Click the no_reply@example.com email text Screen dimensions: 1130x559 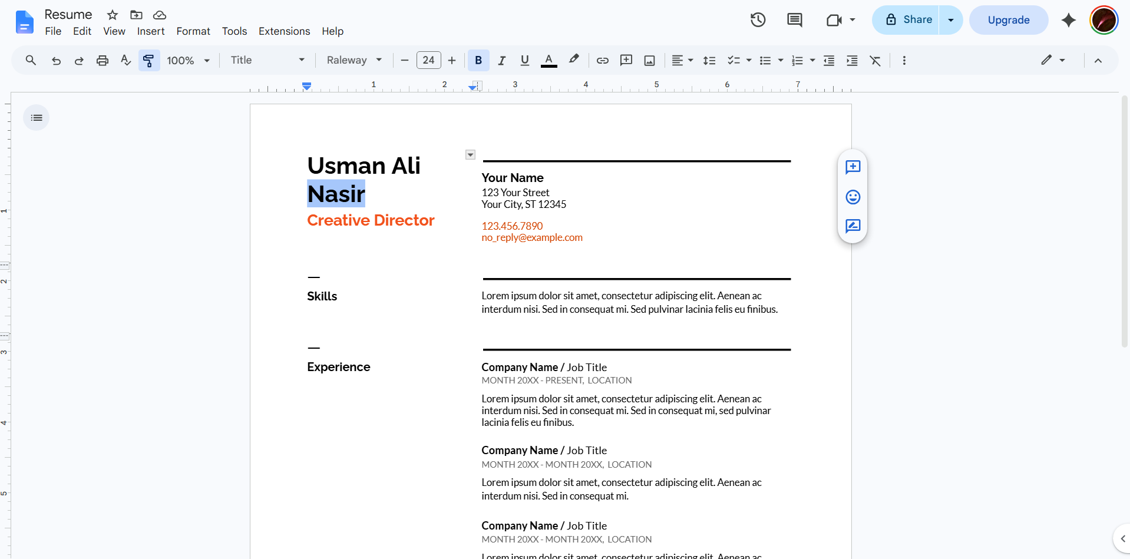[x=532, y=237]
